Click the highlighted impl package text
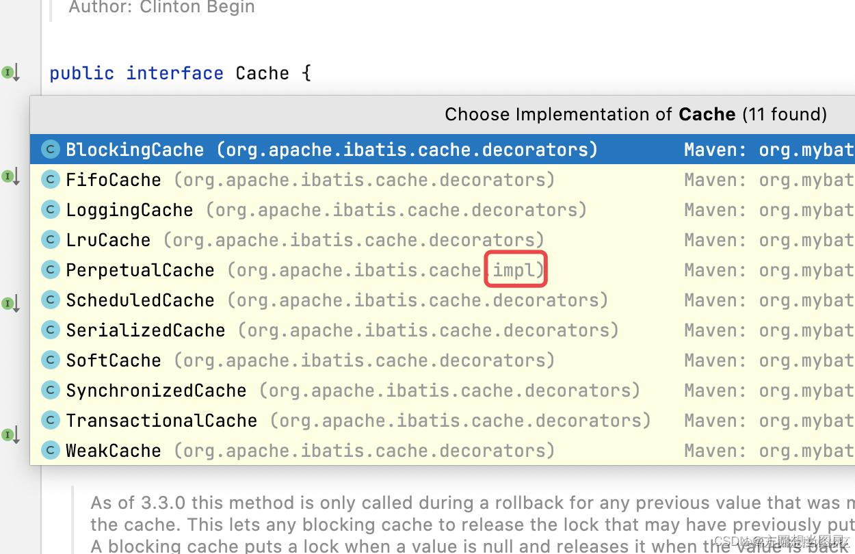855x554 pixels. tap(516, 270)
